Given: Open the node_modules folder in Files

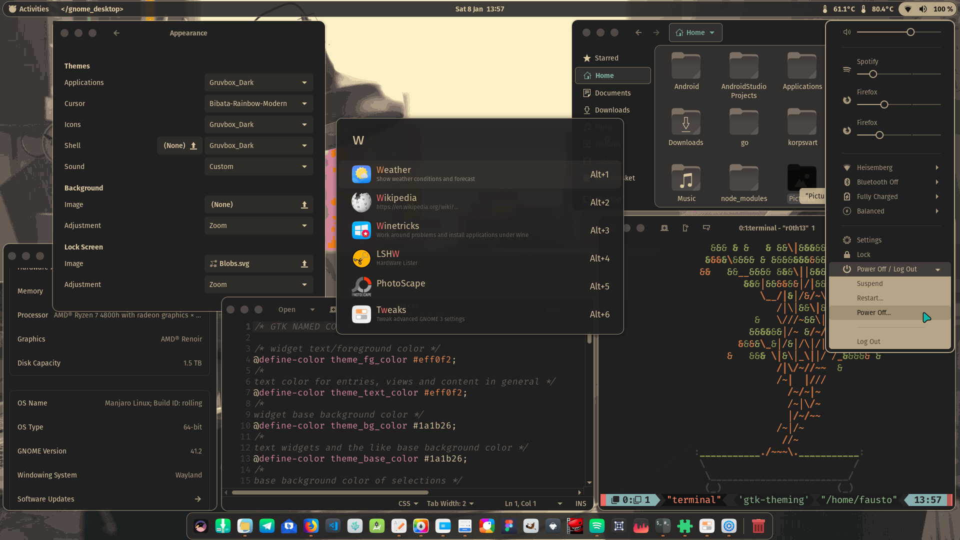Looking at the screenshot, I should [744, 182].
